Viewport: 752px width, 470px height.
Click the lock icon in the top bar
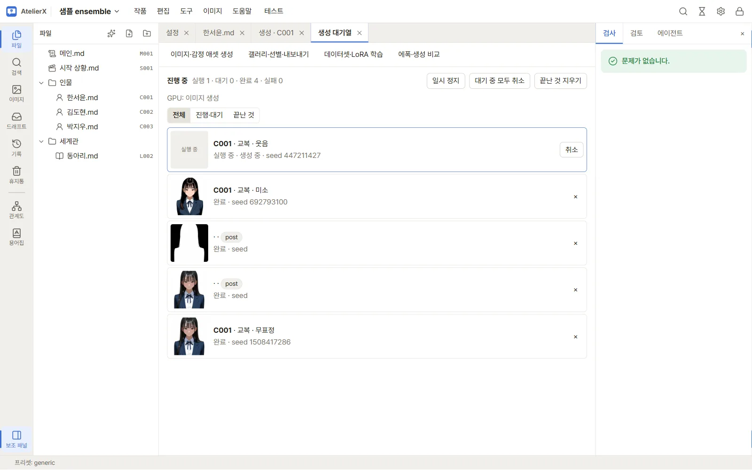(740, 11)
